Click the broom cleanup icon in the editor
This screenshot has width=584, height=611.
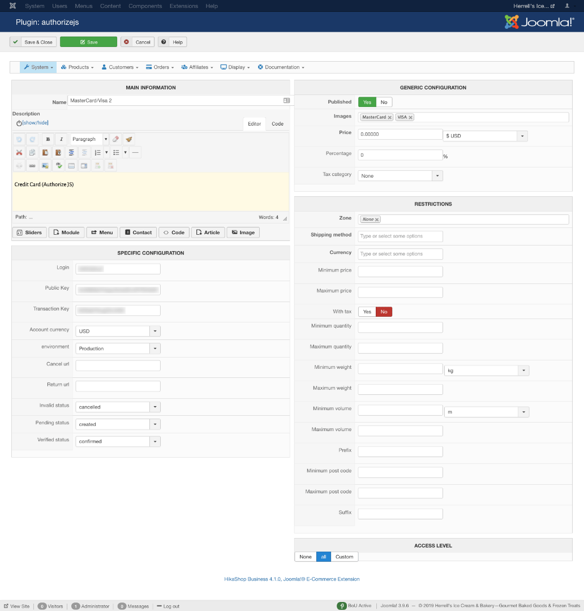pos(129,139)
